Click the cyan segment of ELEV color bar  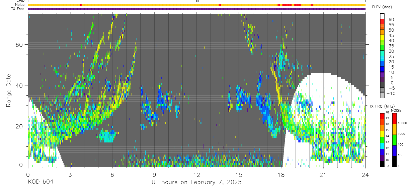tap(382, 58)
